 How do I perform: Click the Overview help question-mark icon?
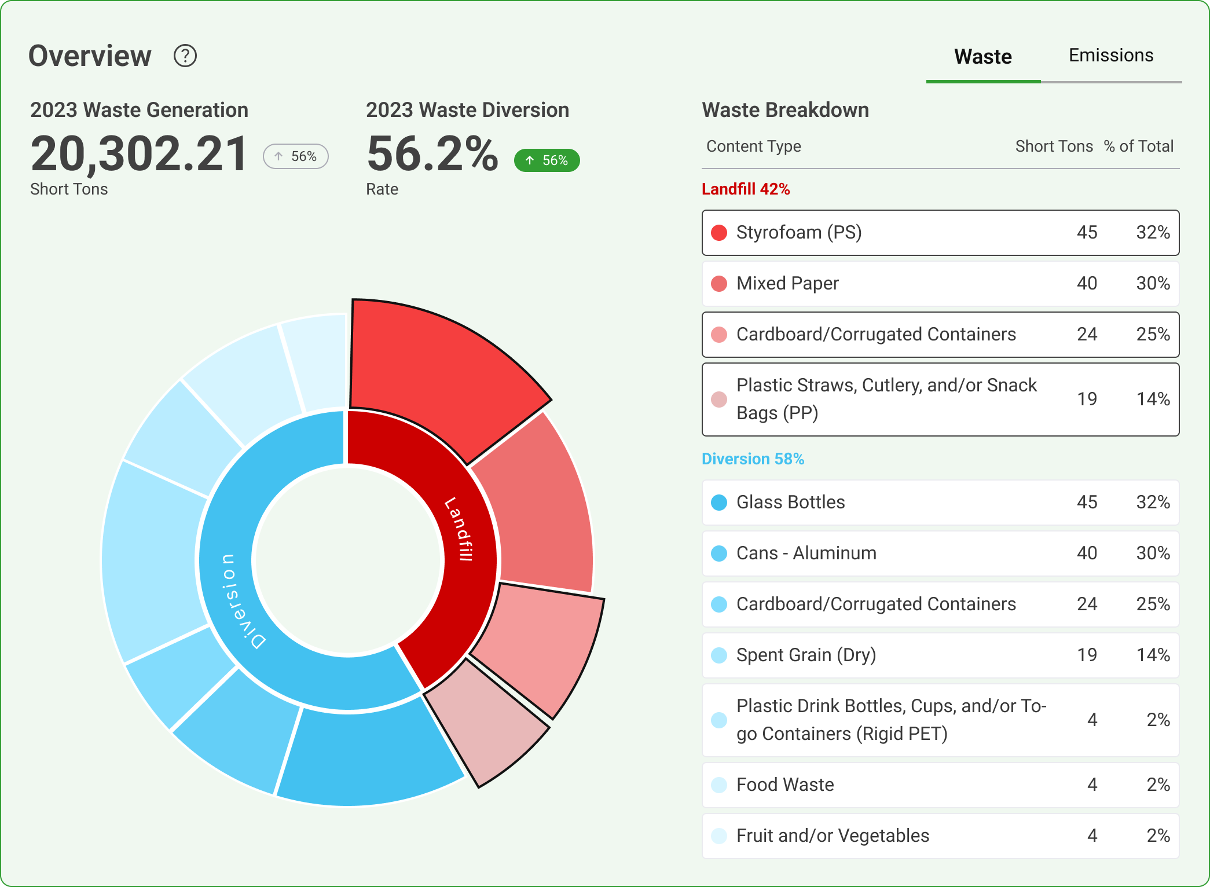point(185,56)
